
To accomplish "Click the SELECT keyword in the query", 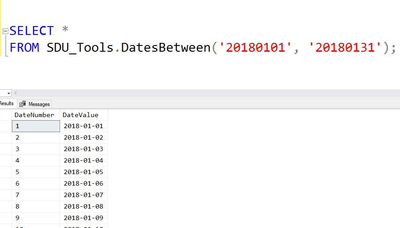I will coord(32,31).
